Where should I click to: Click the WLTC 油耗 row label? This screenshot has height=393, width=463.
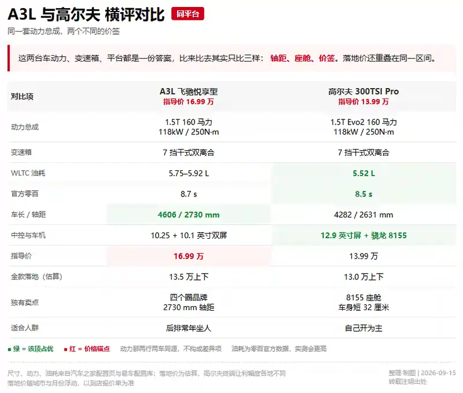(28, 173)
